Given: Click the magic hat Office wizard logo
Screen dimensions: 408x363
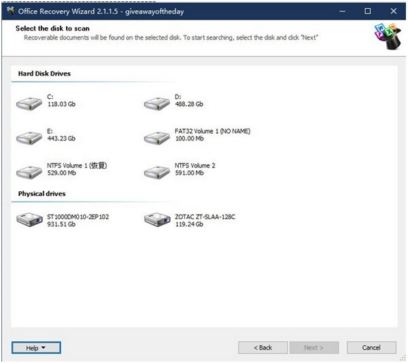Looking at the screenshot, I should click(x=388, y=37).
